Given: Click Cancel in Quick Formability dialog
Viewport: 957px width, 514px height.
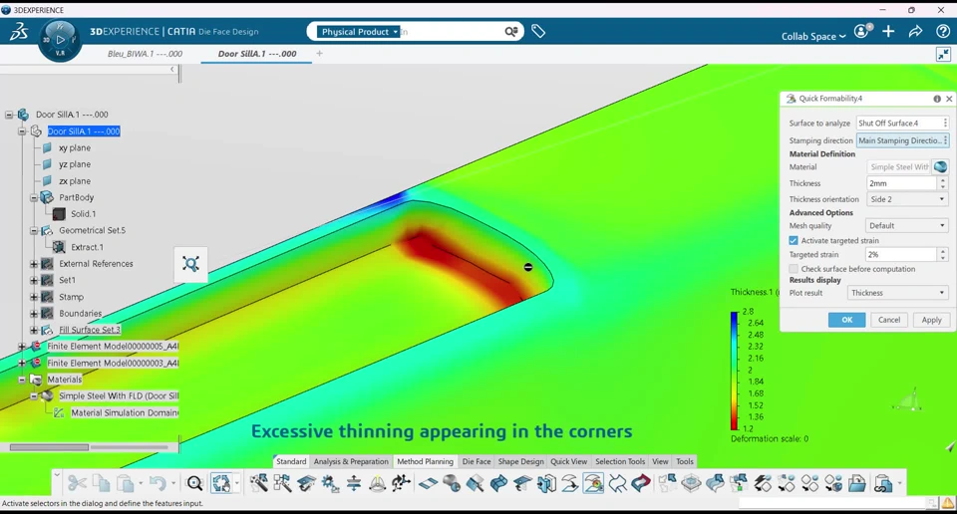Looking at the screenshot, I should coord(888,320).
